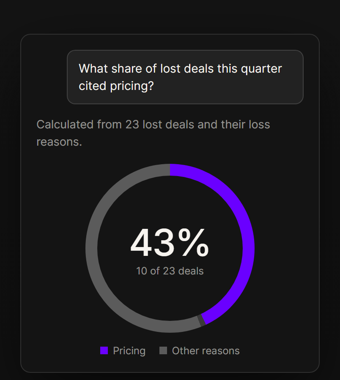Click the top junction of purple and gray arcs
340x380 pixels.
tap(170, 170)
